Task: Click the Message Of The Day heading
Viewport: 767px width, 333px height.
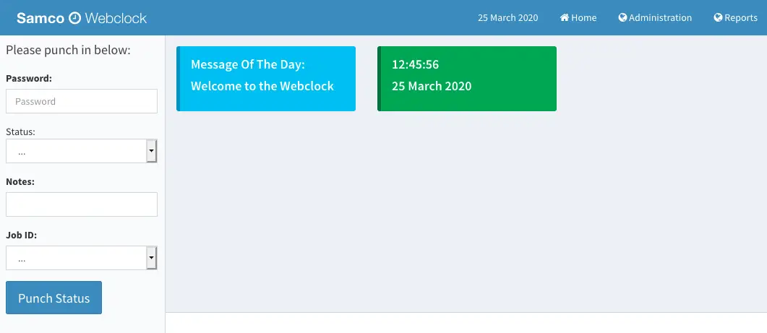Action: (248, 64)
